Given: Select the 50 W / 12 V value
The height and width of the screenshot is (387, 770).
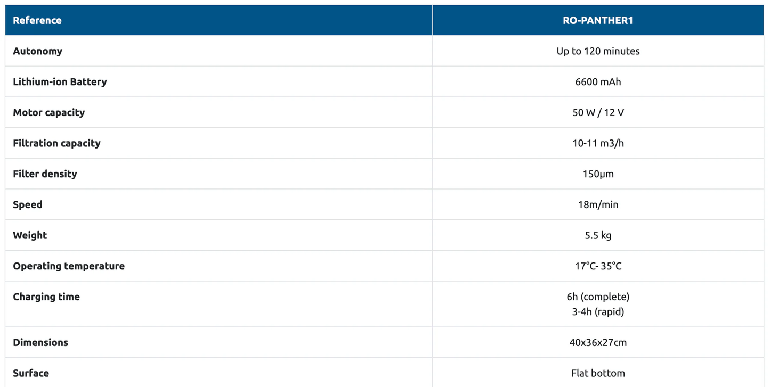Looking at the screenshot, I should coord(598,112).
